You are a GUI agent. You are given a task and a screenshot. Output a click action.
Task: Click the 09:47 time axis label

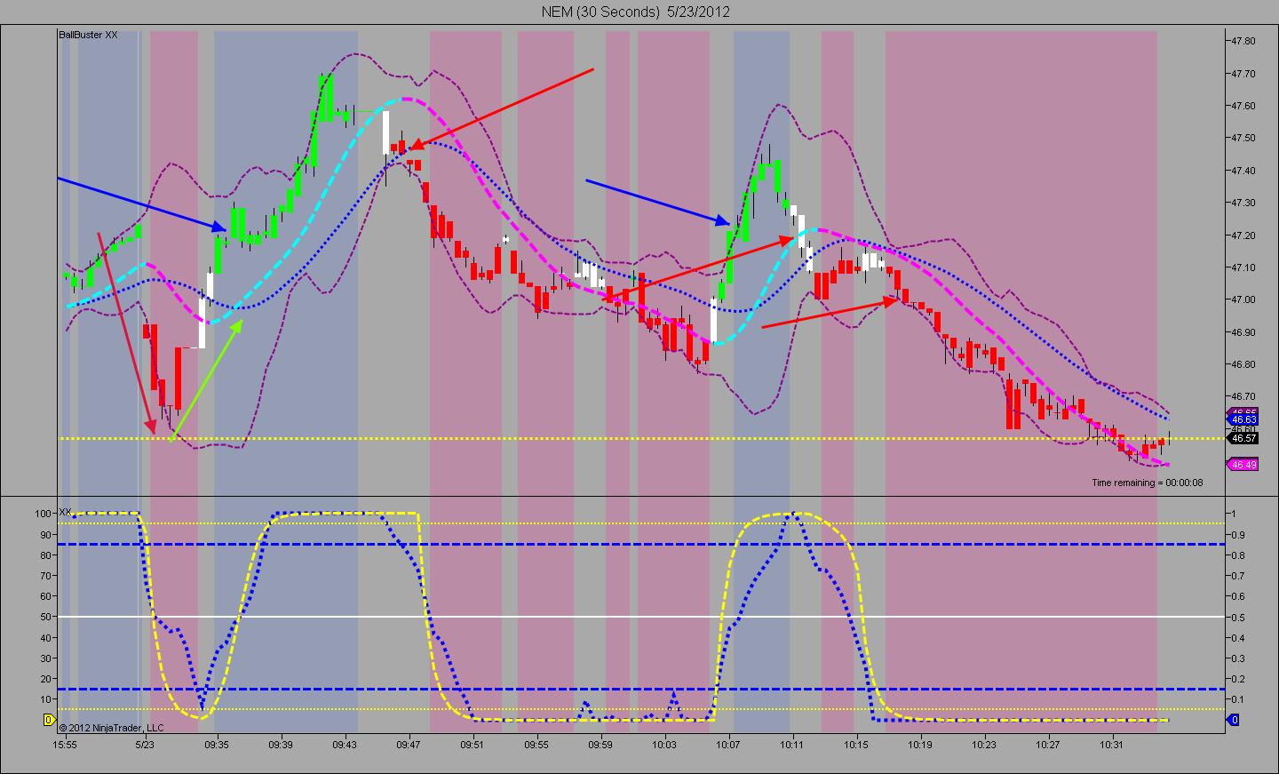pos(409,745)
